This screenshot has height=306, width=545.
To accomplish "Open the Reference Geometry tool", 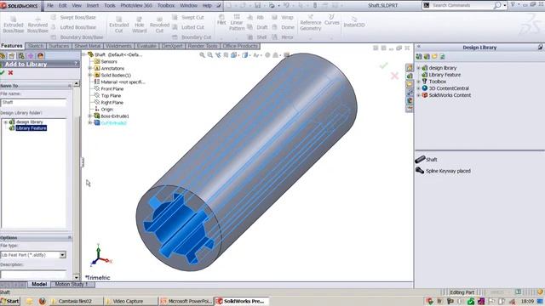I will 310,22.
